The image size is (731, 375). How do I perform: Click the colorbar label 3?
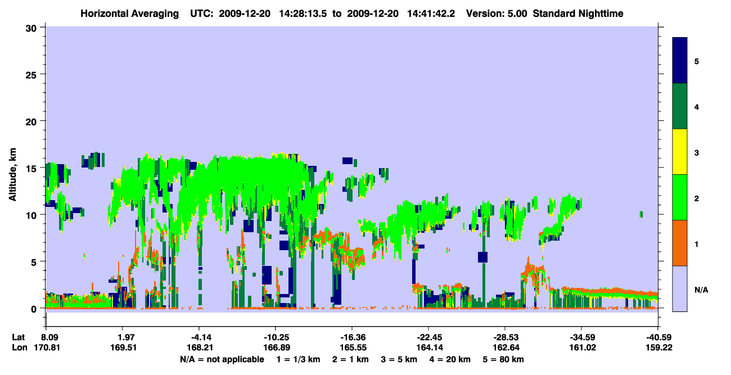click(696, 152)
